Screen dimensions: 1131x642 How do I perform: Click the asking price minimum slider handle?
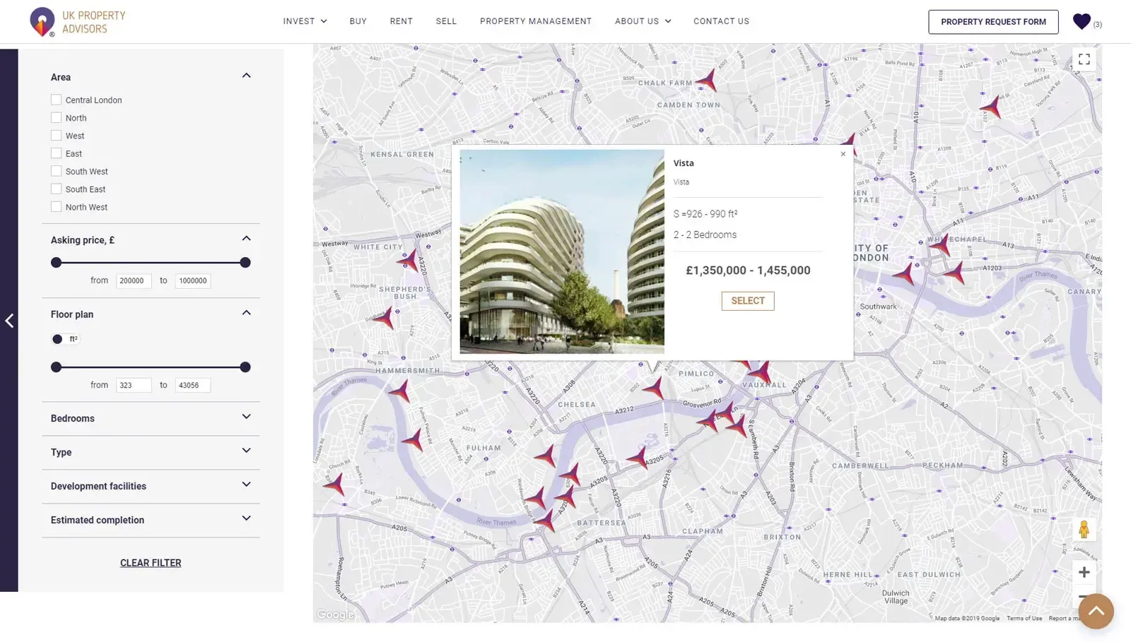point(57,263)
